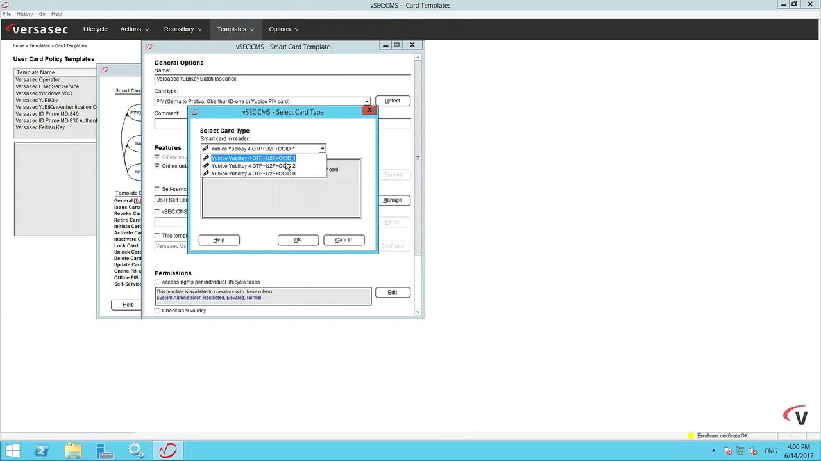Open File menu
This screenshot has height=461, width=821.
pos(7,14)
